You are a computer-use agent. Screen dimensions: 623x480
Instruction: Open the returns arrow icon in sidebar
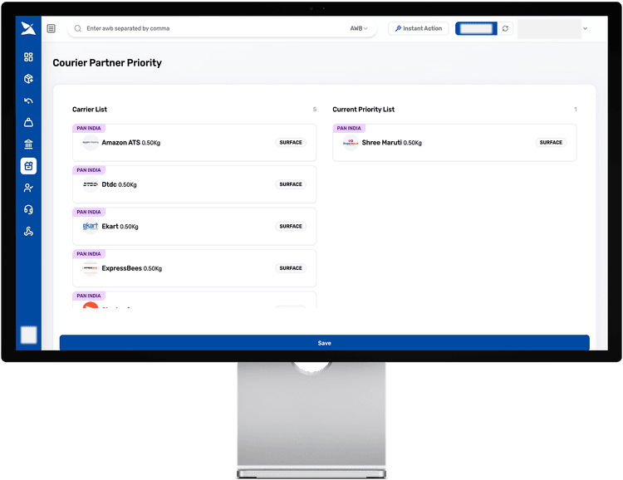tap(28, 101)
